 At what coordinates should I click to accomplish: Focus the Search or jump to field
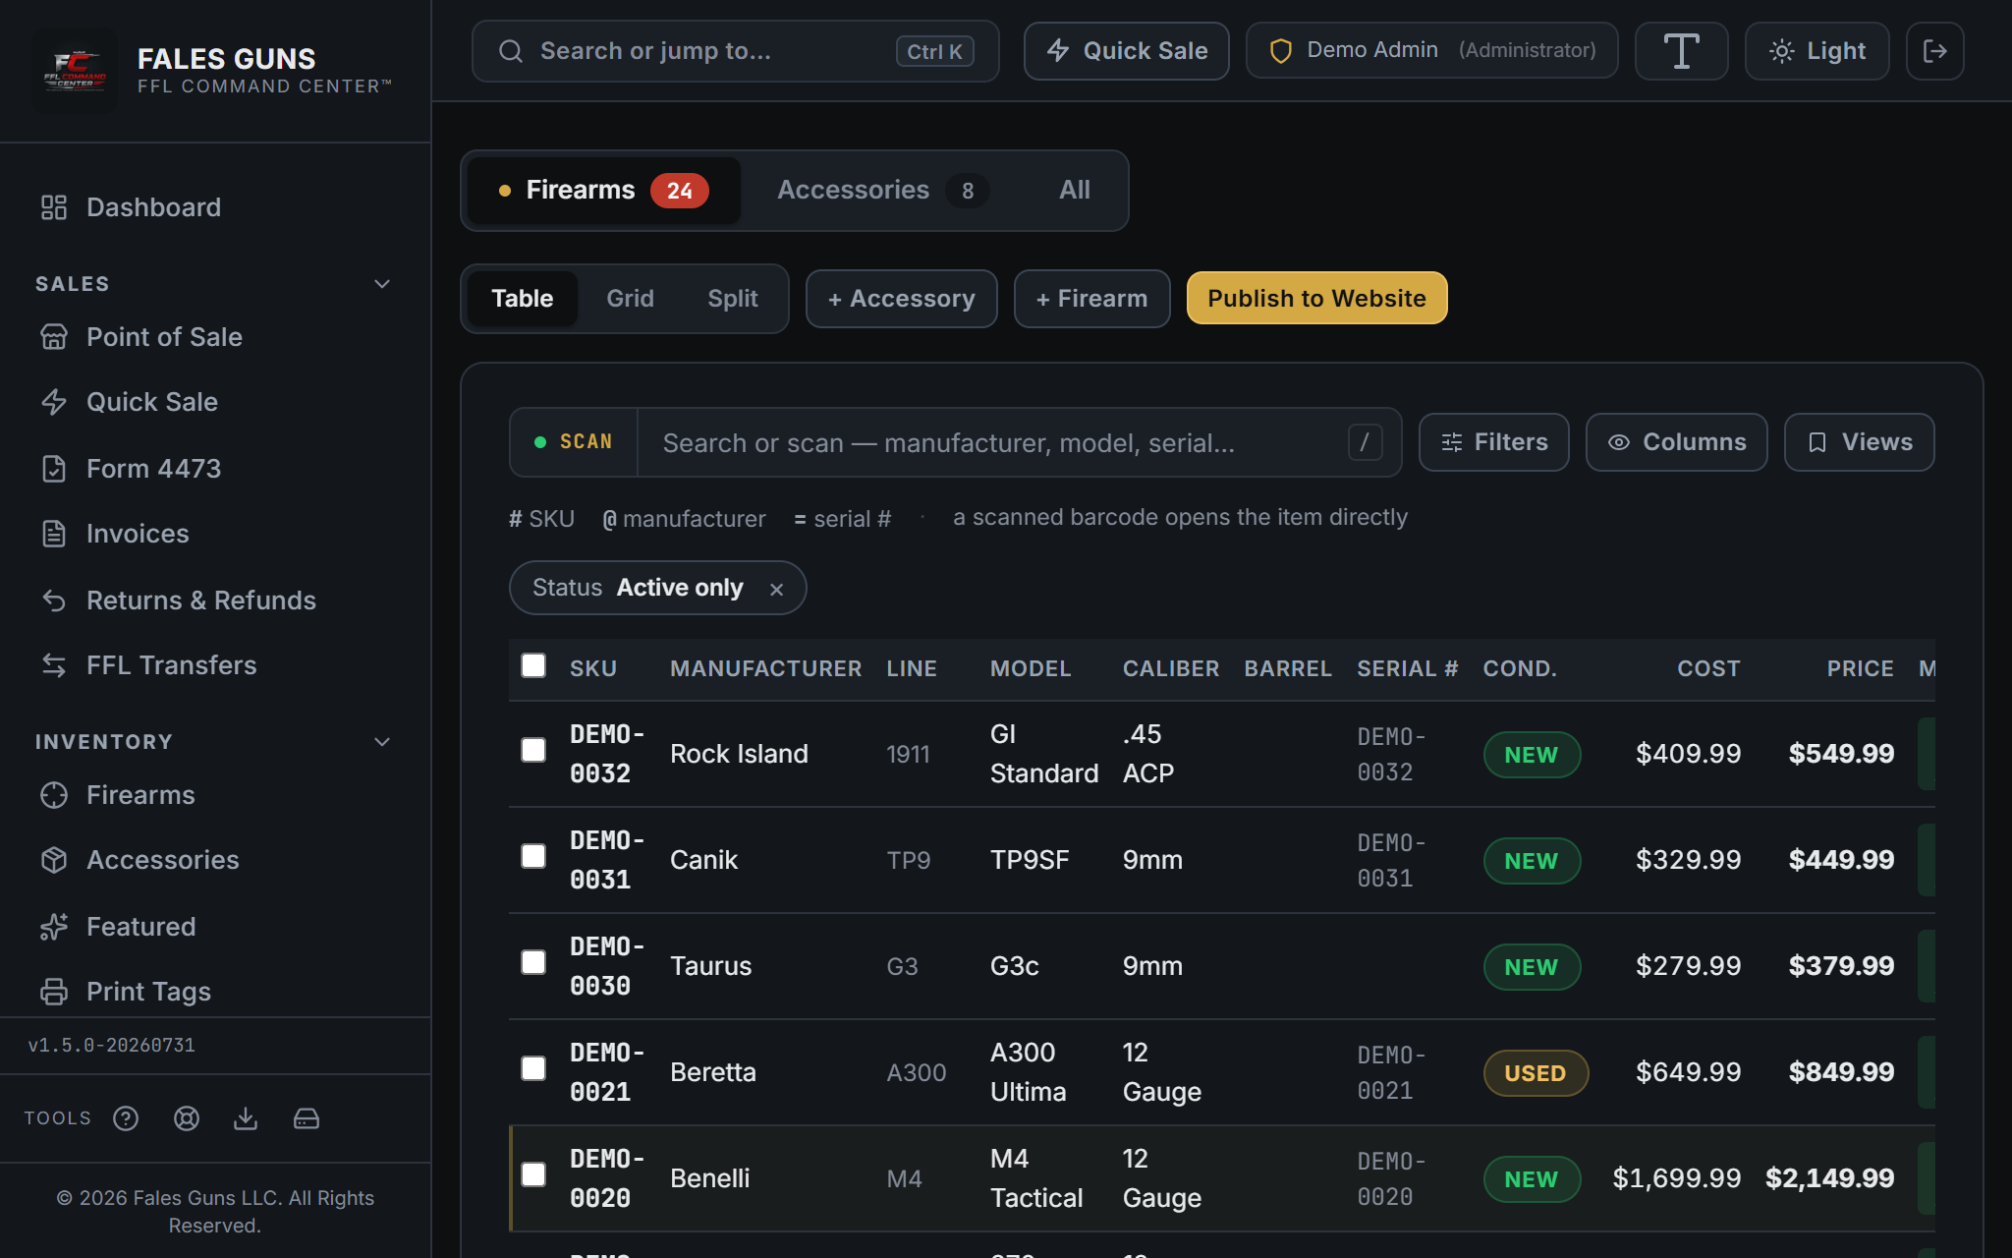pyautogui.click(x=735, y=51)
